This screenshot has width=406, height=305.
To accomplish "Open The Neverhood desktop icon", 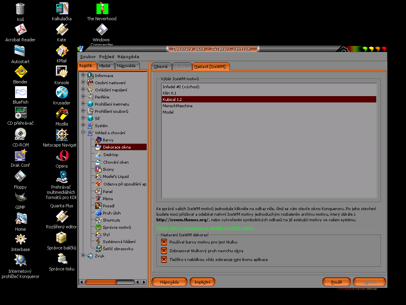I will 102,9.
